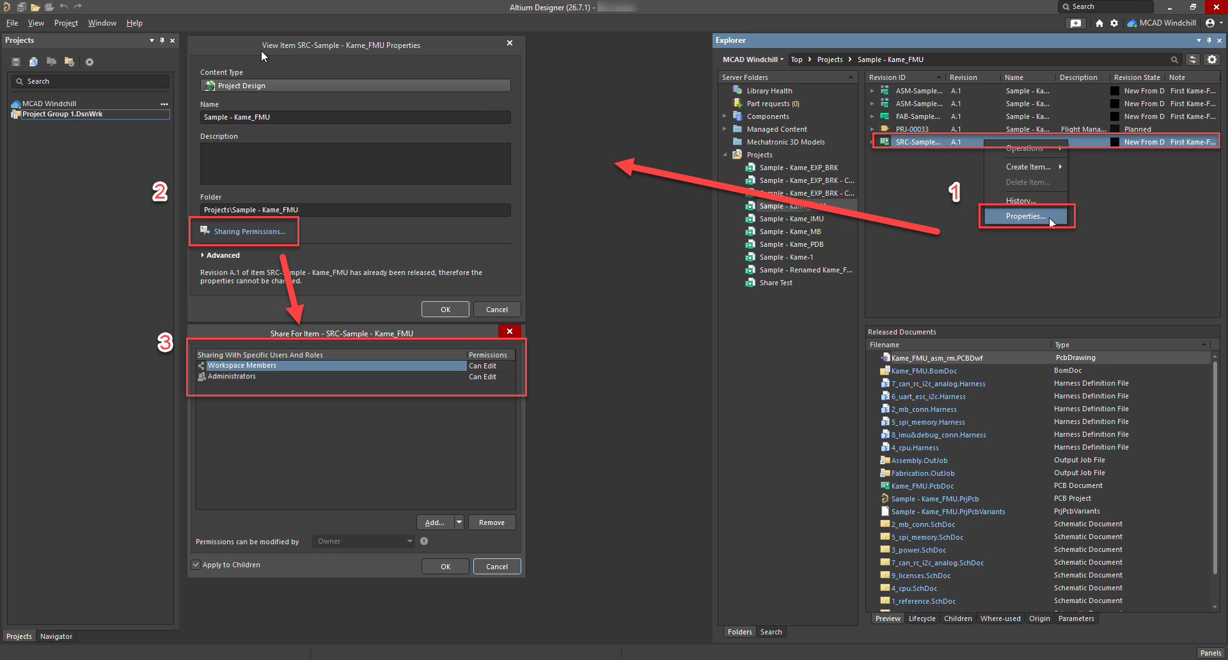This screenshot has width=1228, height=660.
Task: Open the Project menu
Action: pyautogui.click(x=66, y=23)
